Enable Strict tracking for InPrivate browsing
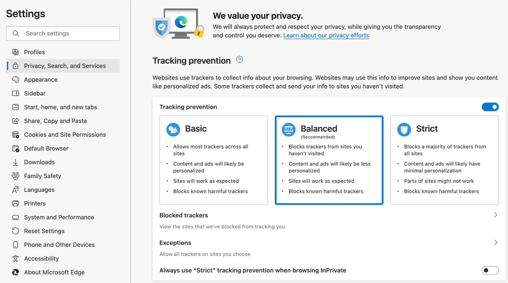The image size is (508, 283). pyautogui.click(x=490, y=270)
